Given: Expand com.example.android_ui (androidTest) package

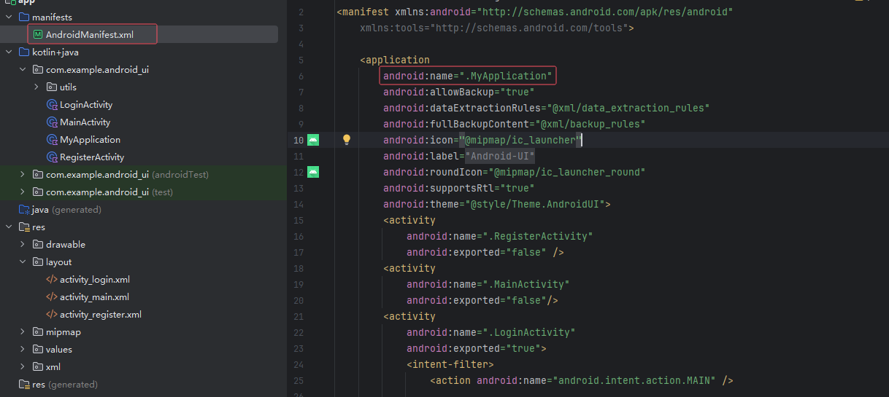Looking at the screenshot, I should pos(23,175).
